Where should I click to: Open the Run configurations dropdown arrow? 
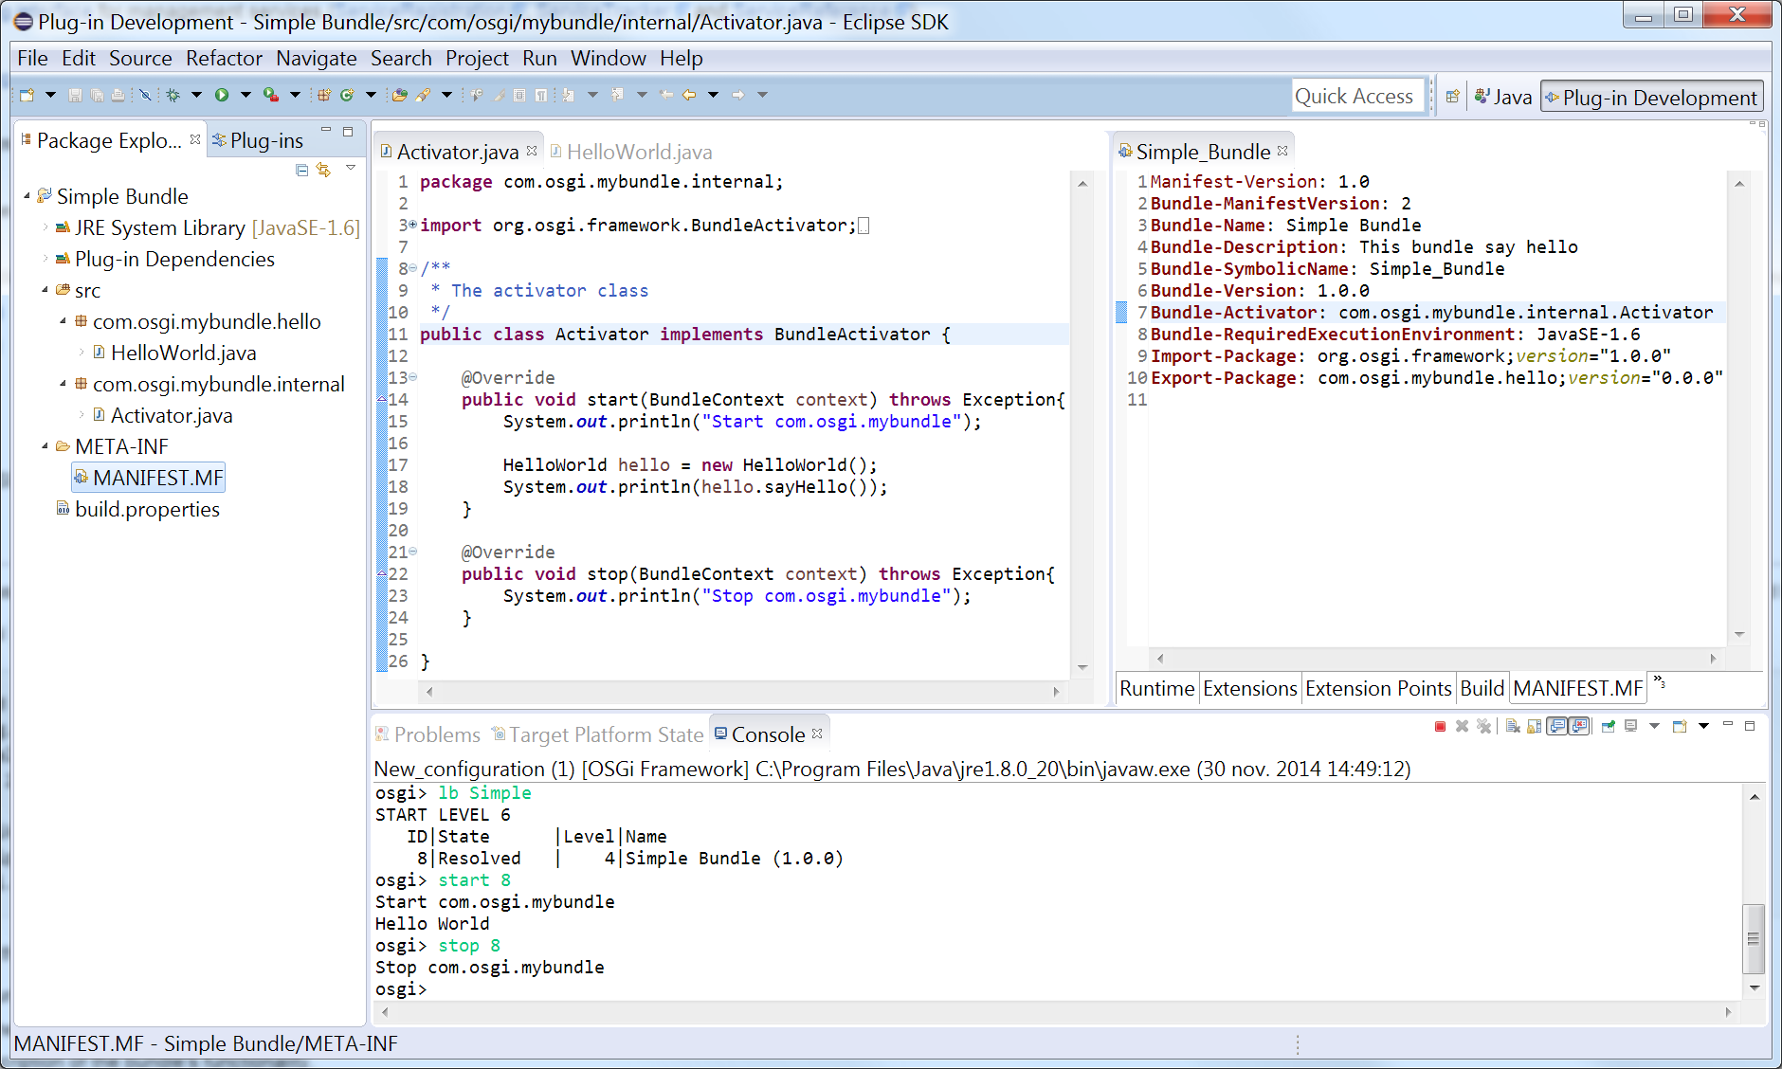(x=245, y=95)
